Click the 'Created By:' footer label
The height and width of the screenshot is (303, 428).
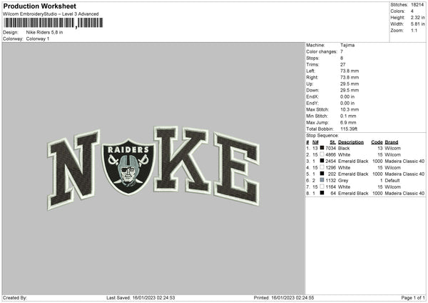point(15,298)
